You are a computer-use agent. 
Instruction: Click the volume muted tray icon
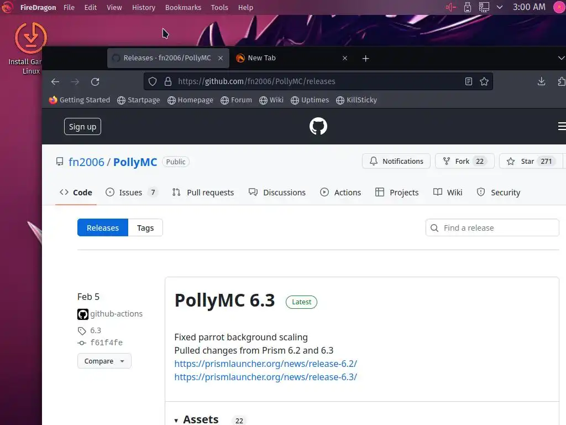point(451,7)
